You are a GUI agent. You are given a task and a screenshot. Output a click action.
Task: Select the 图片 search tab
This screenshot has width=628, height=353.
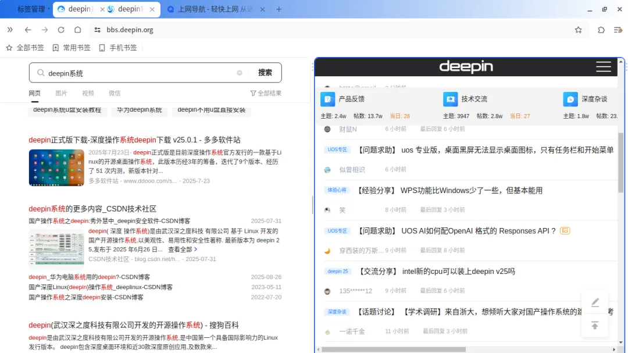tap(61, 93)
